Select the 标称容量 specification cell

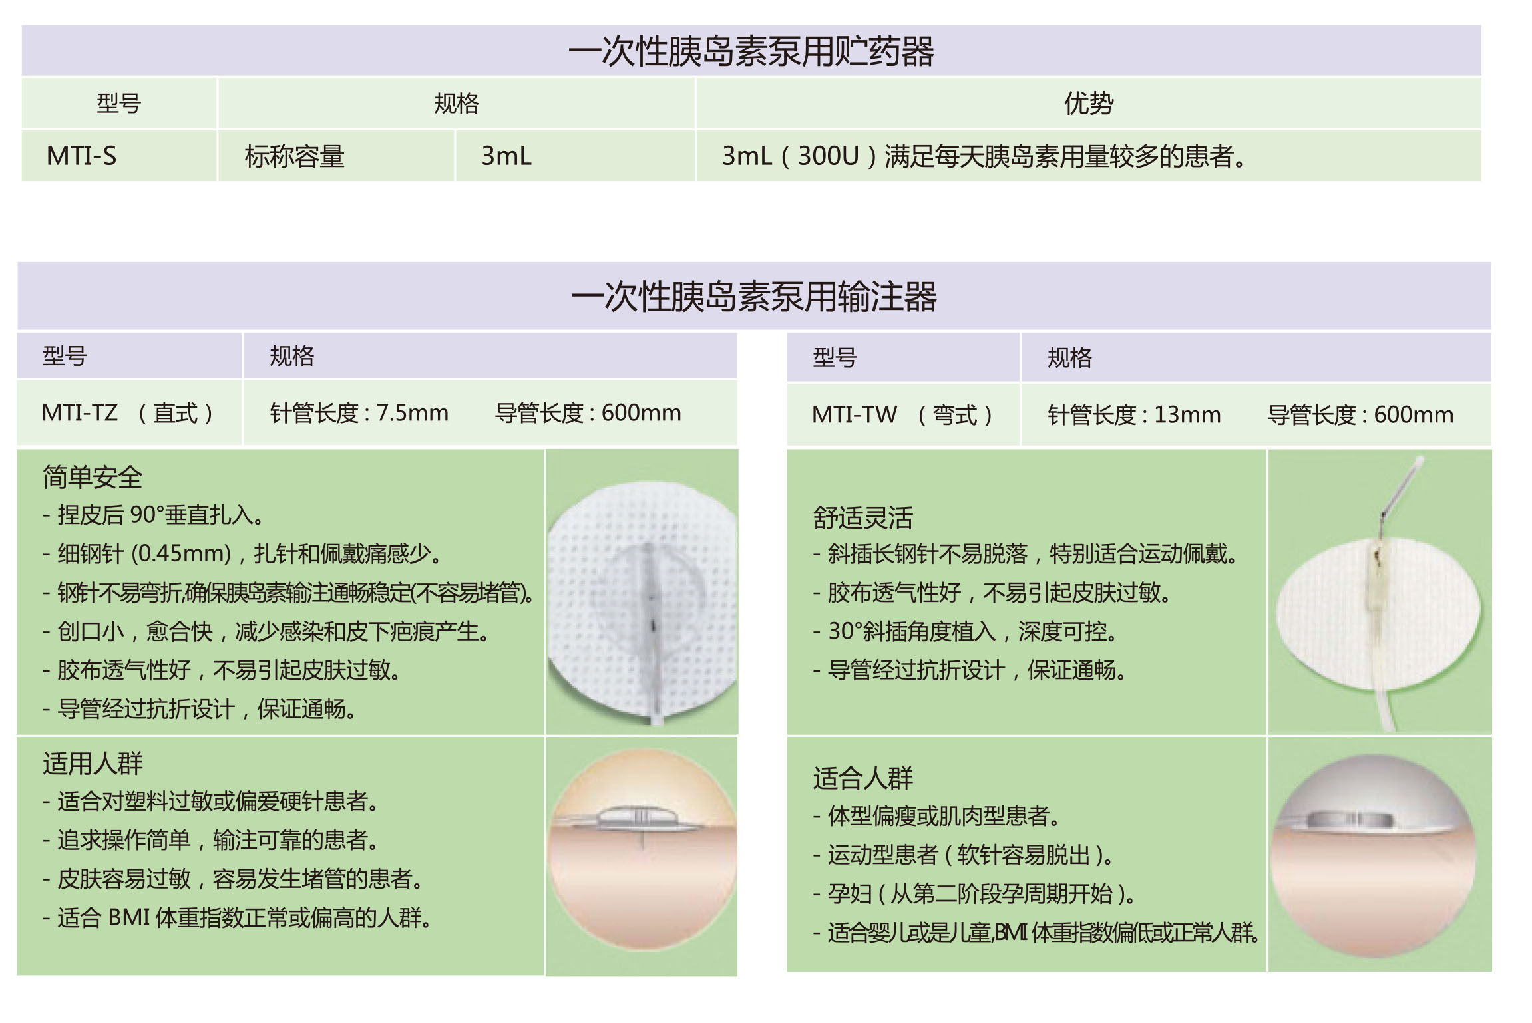(x=294, y=156)
